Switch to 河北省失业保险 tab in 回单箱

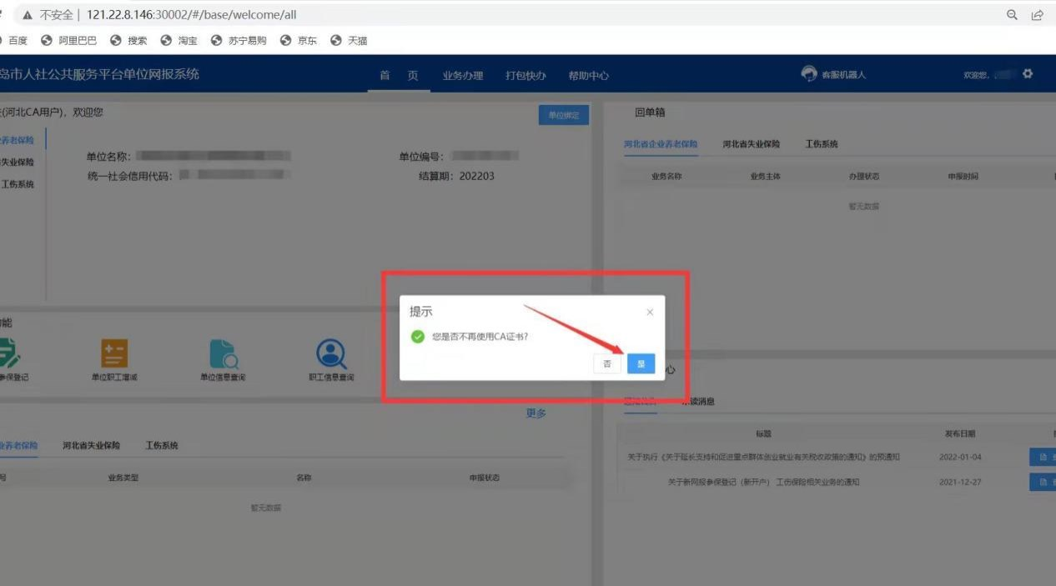(x=751, y=144)
